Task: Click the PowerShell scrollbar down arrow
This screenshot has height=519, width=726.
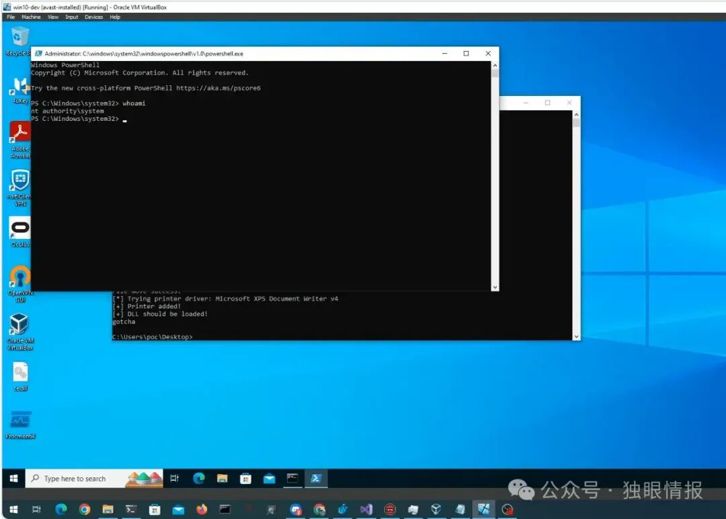Action: pos(495,287)
